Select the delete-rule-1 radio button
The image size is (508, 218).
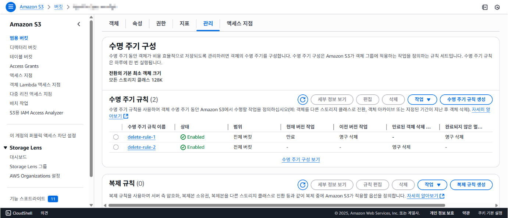[116, 137]
